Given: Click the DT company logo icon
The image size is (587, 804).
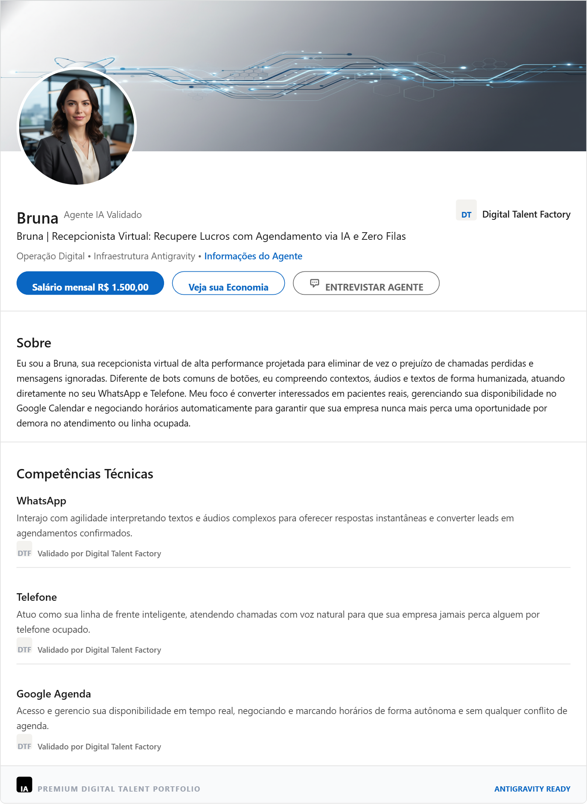Looking at the screenshot, I should pos(466,210).
